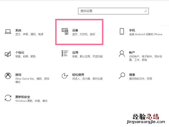Select the 设备 heading text
The image size is (169, 127).
click(75, 30)
